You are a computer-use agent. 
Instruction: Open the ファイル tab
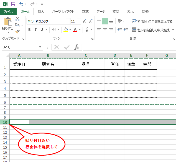tap(8, 12)
